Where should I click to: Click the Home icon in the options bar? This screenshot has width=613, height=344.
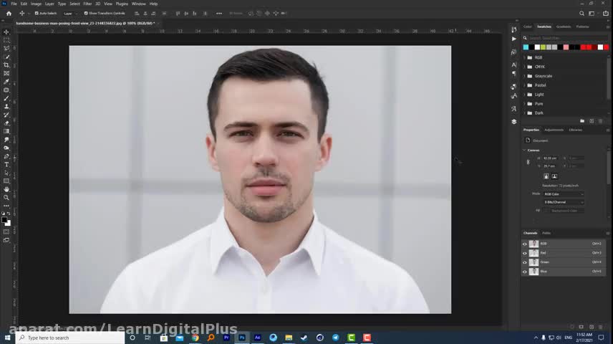click(x=9, y=13)
